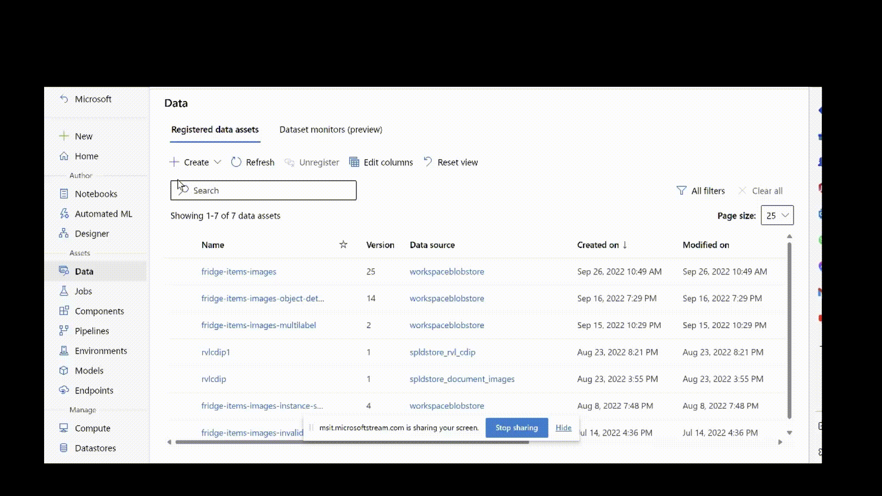Select Automated ML from sidebar
The image size is (882, 496).
tap(103, 213)
